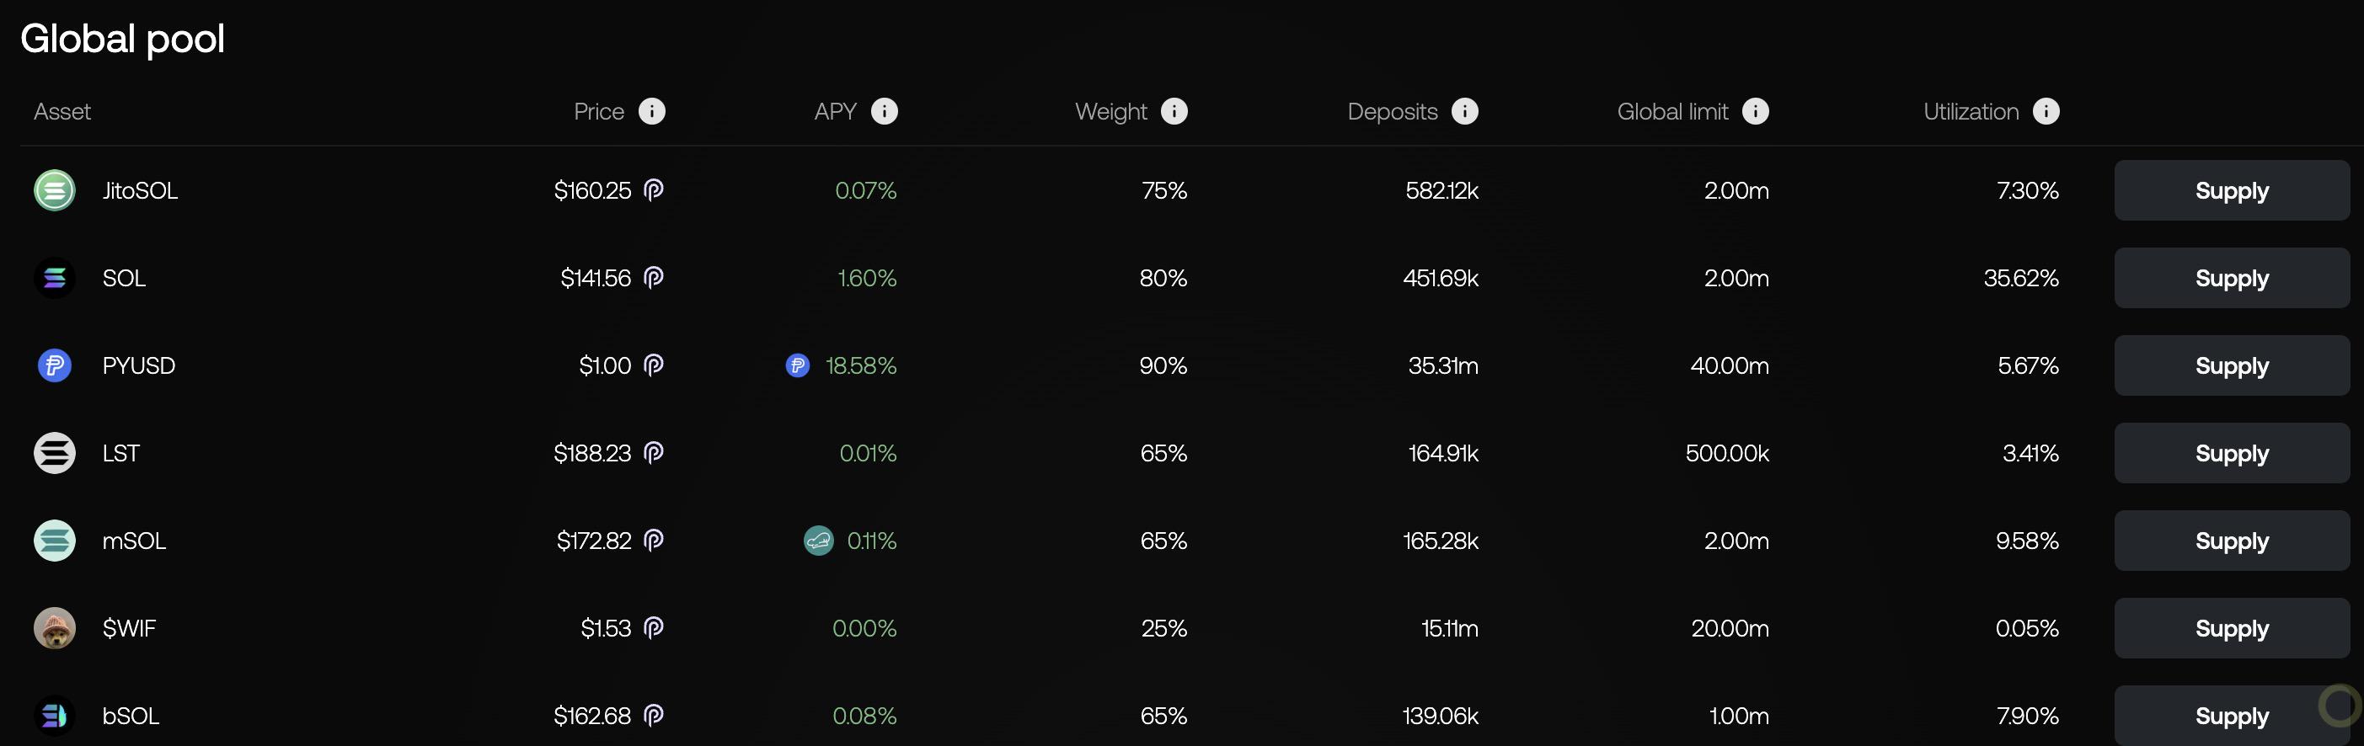Open the Weight column info tooltip
This screenshot has width=2364, height=746.
(x=1175, y=111)
